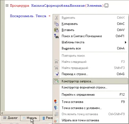Choose Убрать все точки останова
Image resolution: width=129 pixels, height=124 pixels.
click(91, 120)
